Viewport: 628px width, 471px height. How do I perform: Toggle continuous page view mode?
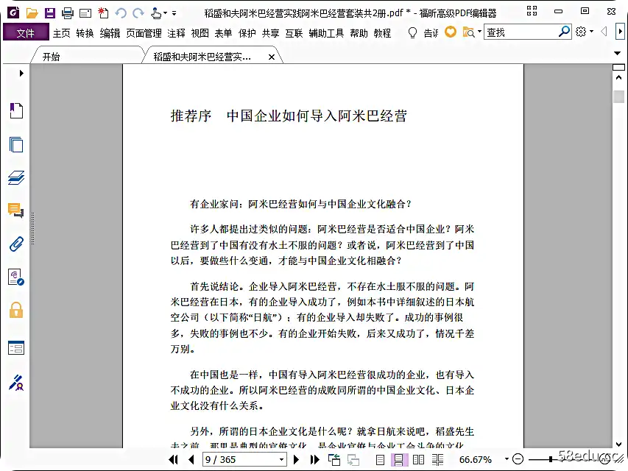click(x=399, y=459)
